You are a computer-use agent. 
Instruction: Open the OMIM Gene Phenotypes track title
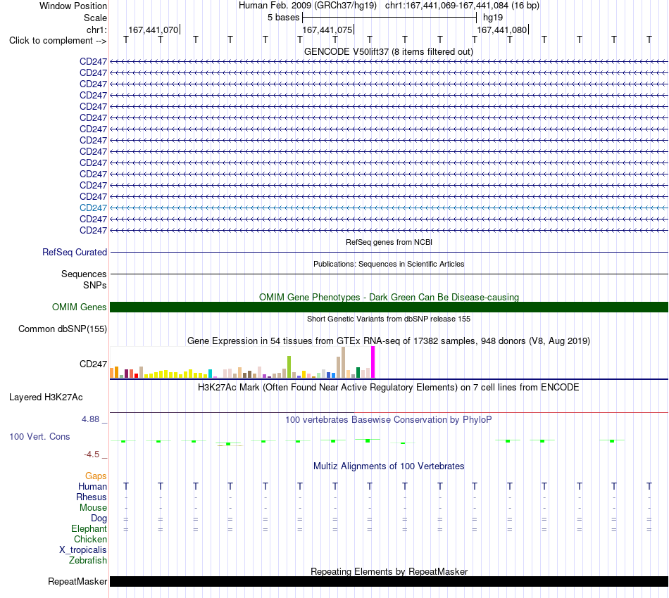click(x=389, y=297)
